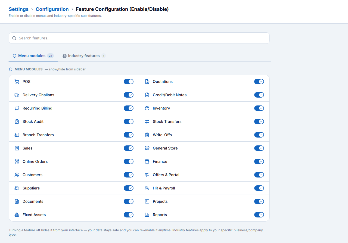
Task: Click the Write-Offs trash icon
Action: click(147, 135)
